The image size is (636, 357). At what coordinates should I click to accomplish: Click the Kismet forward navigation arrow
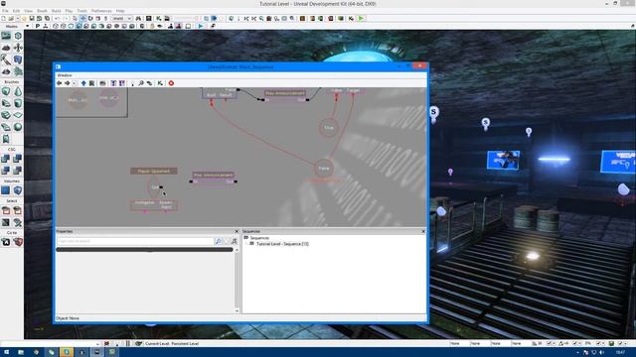(68, 83)
